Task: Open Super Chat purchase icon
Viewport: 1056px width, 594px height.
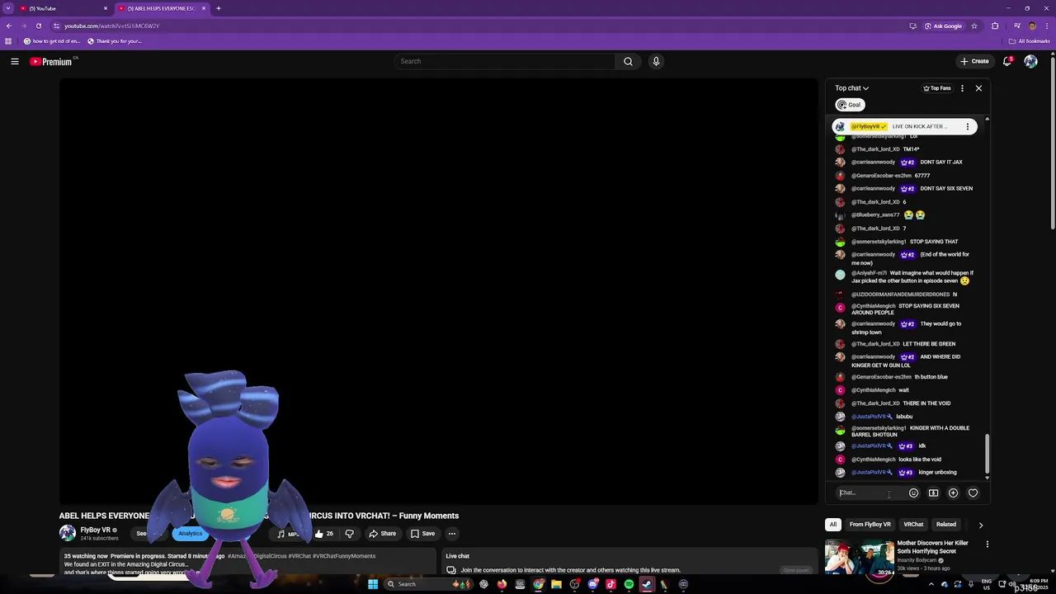Action: [933, 493]
